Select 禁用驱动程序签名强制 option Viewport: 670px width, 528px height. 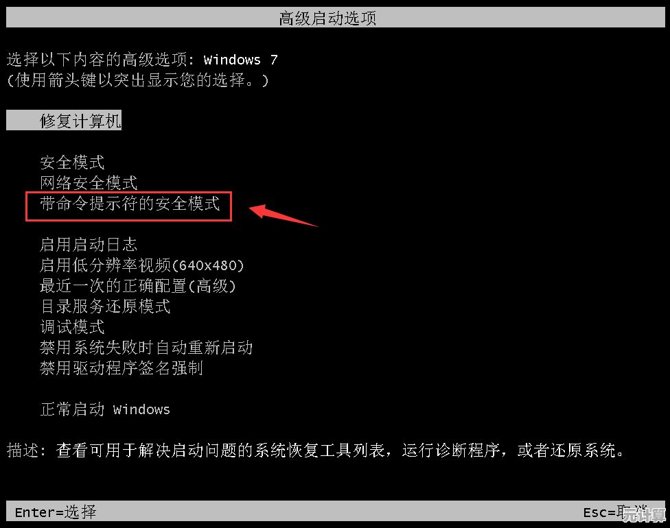[x=122, y=368]
